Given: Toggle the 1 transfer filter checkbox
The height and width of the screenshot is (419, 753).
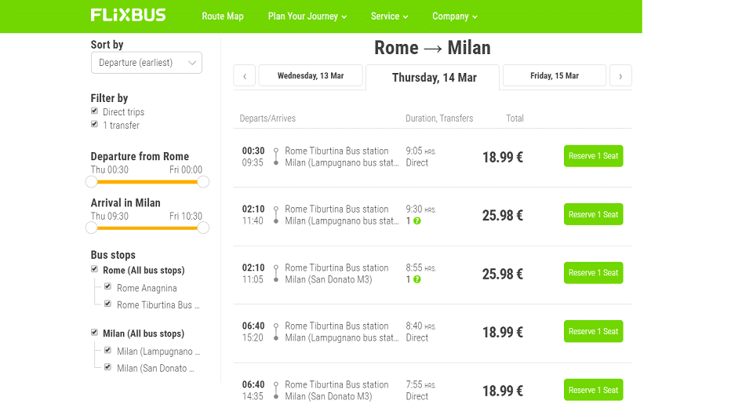Looking at the screenshot, I should click(95, 124).
